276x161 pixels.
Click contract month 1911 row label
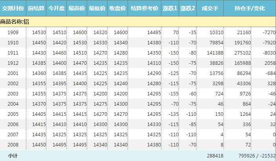point(13,53)
